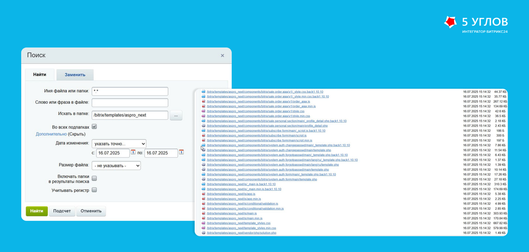The image size is (529, 252).
Task: Toggle the 'Во всех подпапках' checkbox
Action: click(94, 126)
